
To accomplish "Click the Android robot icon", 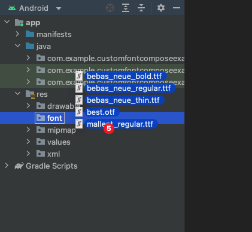I will pyautogui.click(x=12, y=8).
